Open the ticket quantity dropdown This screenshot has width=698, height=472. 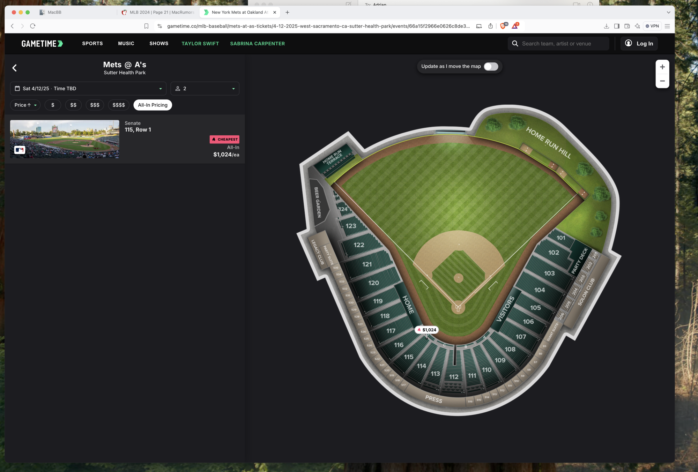[205, 89]
